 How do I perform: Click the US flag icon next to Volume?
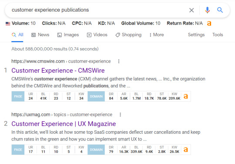(x=8, y=23)
